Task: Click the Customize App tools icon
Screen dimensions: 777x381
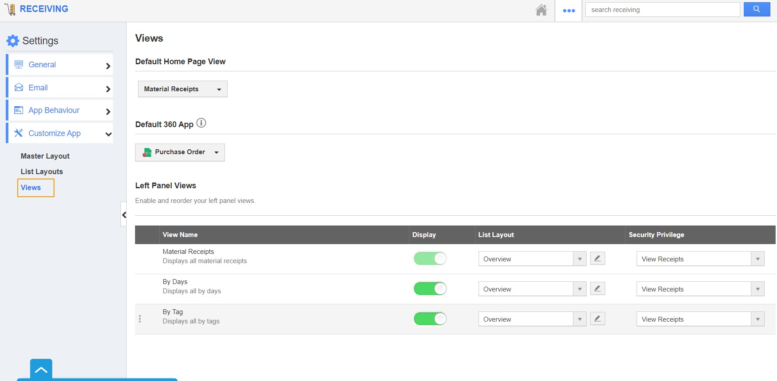Action: pos(19,133)
